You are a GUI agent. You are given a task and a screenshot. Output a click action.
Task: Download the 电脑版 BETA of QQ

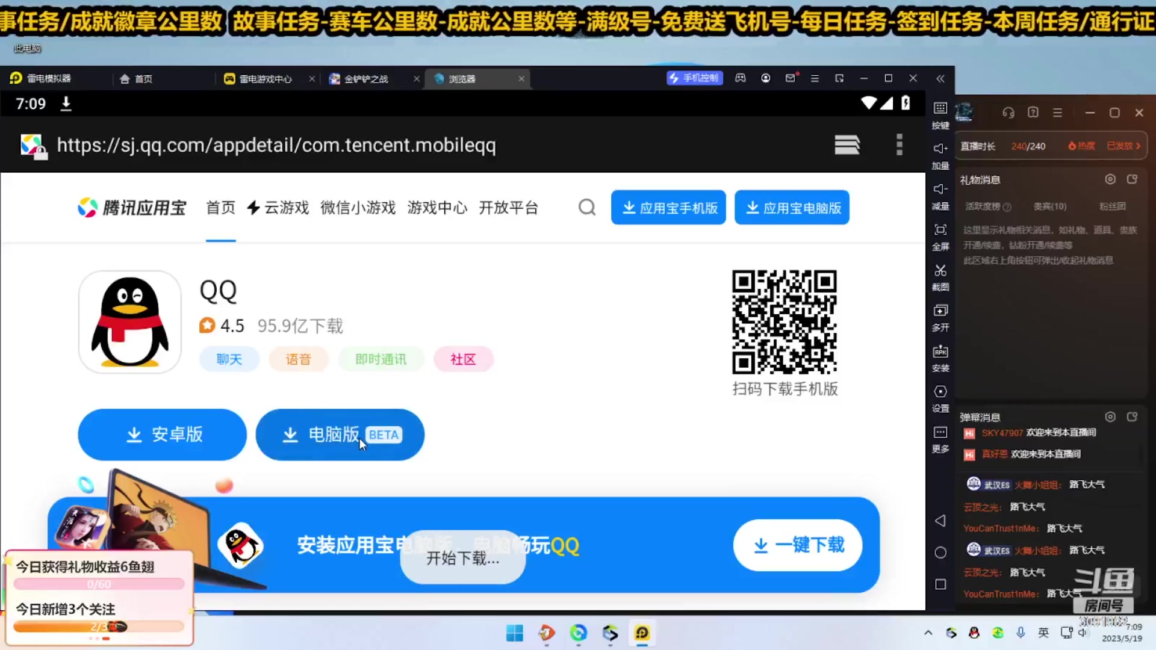click(340, 435)
